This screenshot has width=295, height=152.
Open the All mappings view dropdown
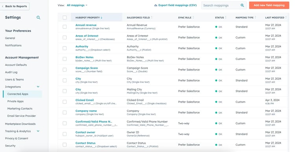[x=77, y=5]
